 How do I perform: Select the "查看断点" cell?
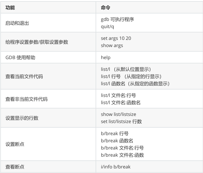pos(15,167)
